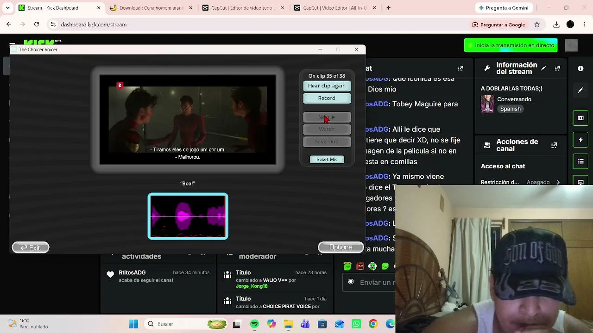Click the Spanish language tag
This screenshot has height=333, width=593.
coord(510,109)
